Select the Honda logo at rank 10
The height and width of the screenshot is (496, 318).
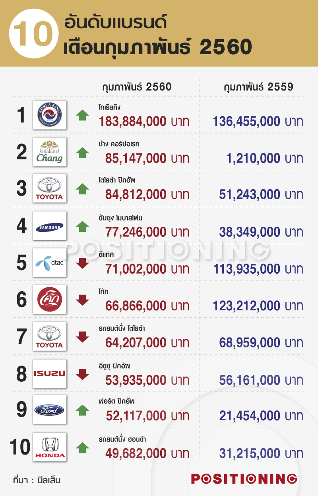(50, 447)
